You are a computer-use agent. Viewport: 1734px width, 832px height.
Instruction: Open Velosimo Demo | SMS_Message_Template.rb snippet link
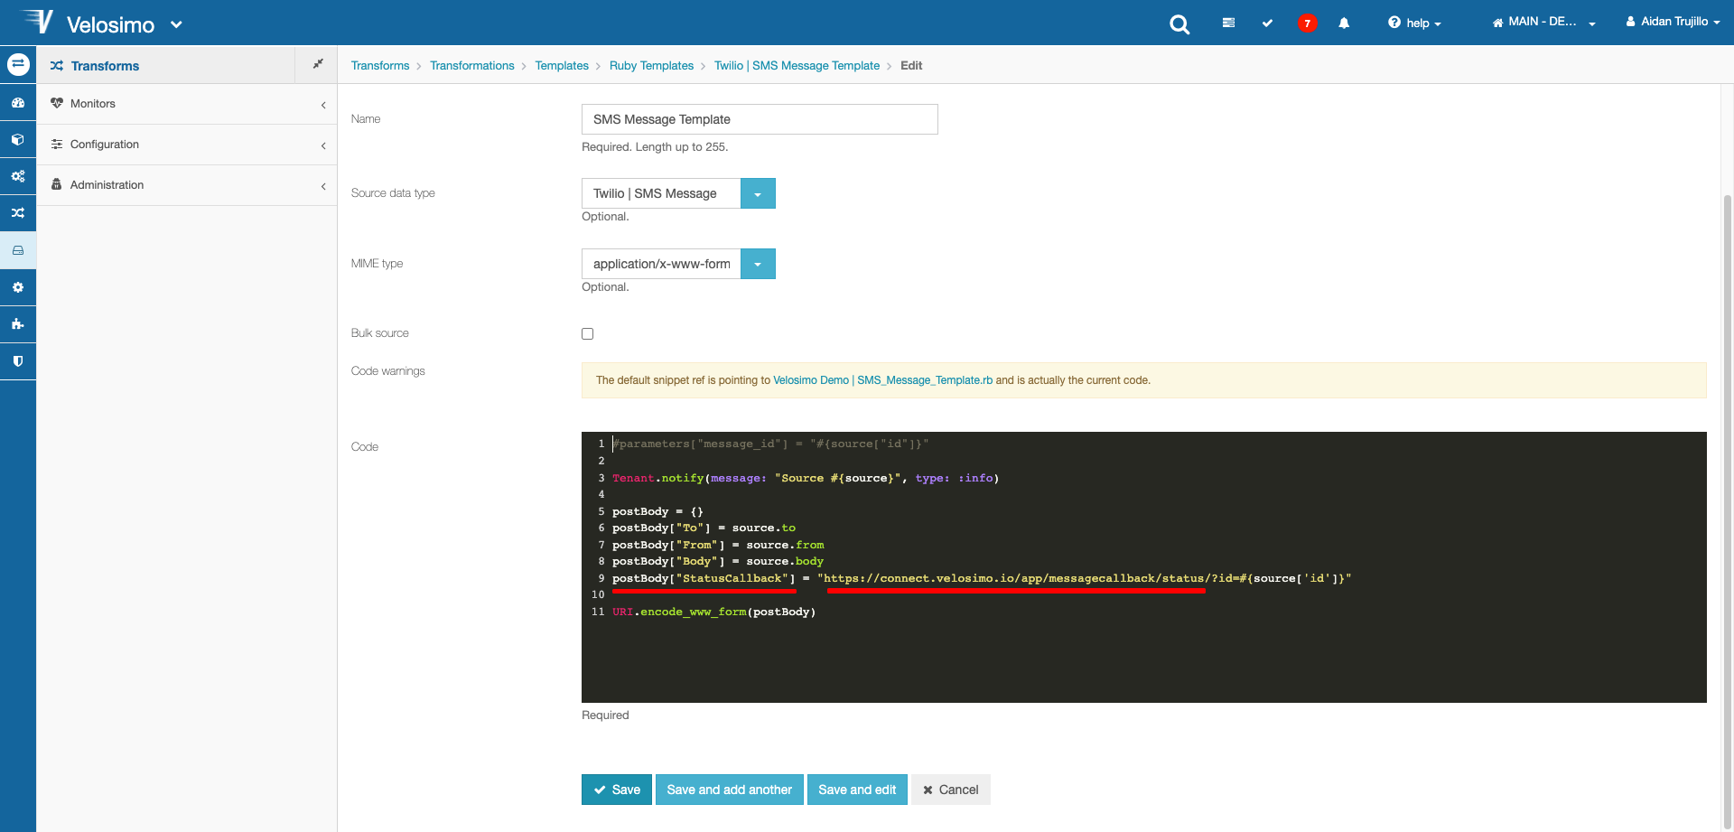pyautogui.click(x=882, y=380)
